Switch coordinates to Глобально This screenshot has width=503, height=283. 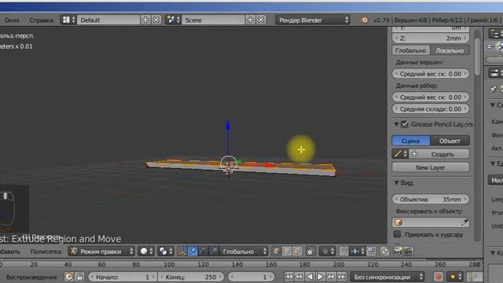(410, 50)
